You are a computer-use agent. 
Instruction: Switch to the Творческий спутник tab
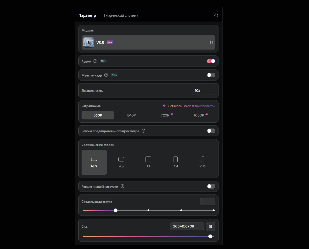pyautogui.click(x=121, y=15)
